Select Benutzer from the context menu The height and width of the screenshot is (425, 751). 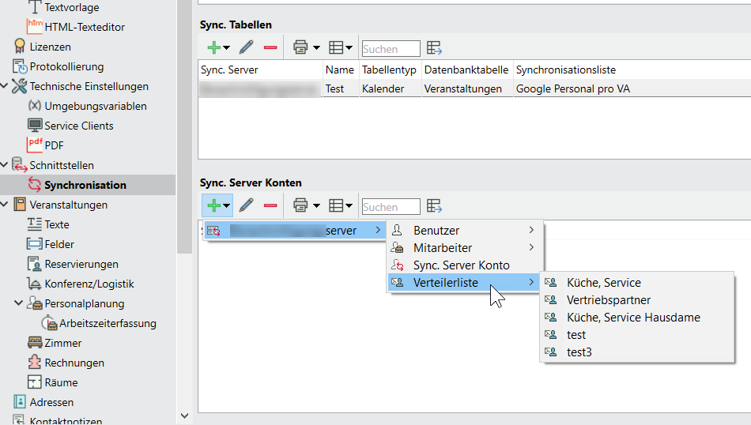pos(436,231)
